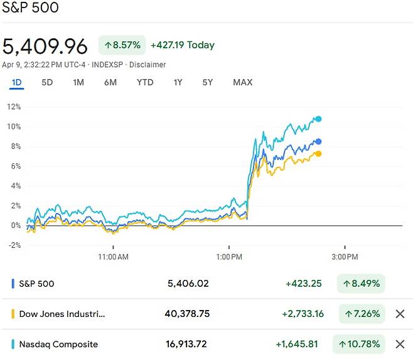Select the 1D time range tab
413x359 pixels.
pyautogui.click(x=17, y=82)
